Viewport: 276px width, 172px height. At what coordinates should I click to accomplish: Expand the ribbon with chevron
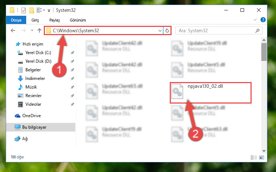pos(255,20)
